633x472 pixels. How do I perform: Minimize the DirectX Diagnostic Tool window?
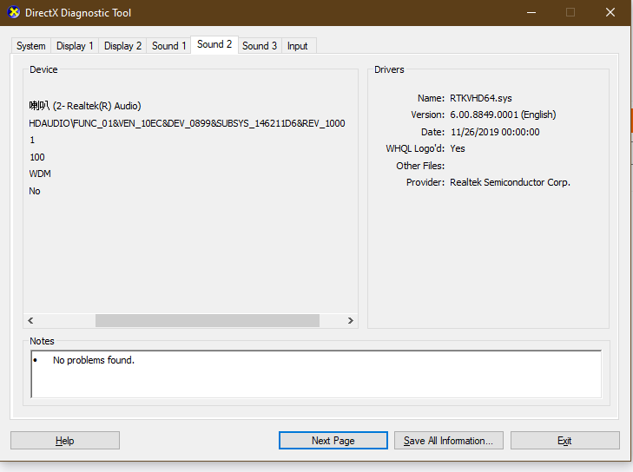pyautogui.click(x=531, y=12)
